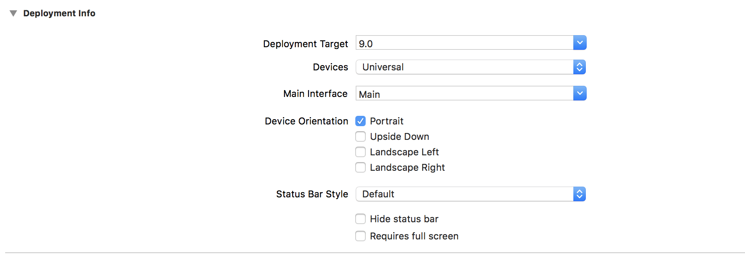Click the Devices popup showing Universal
The height and width of the screenshot is (254, 745).
[x=464, y=67]
